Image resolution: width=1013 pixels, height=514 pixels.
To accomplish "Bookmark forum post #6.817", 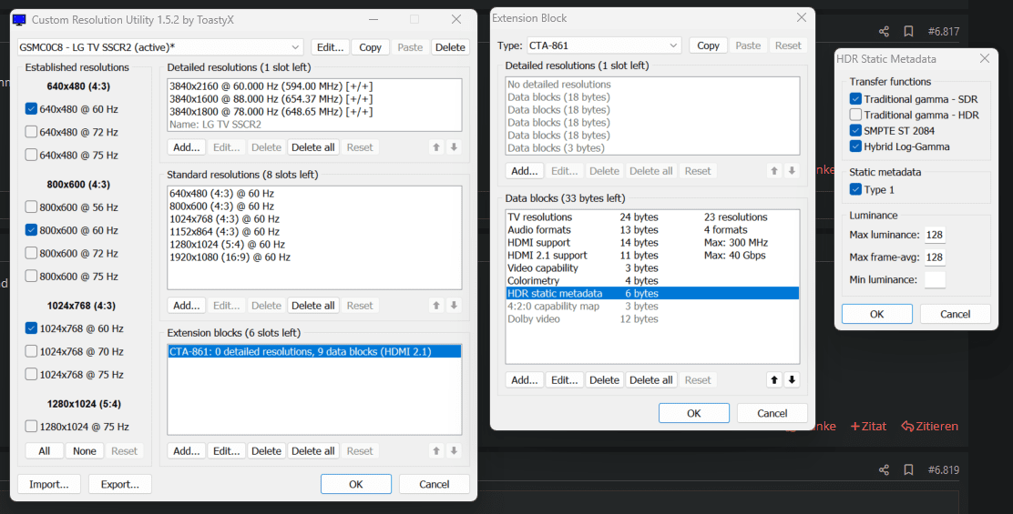I will [908, 31].
